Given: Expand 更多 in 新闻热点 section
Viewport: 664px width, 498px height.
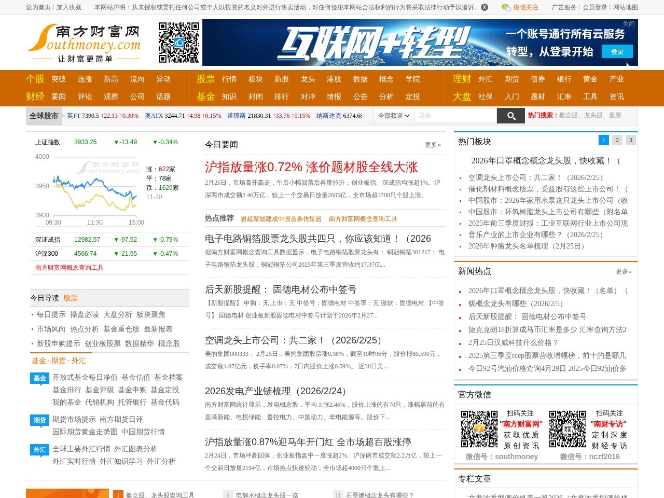Looking at the screenshot, I should [623, 271].
